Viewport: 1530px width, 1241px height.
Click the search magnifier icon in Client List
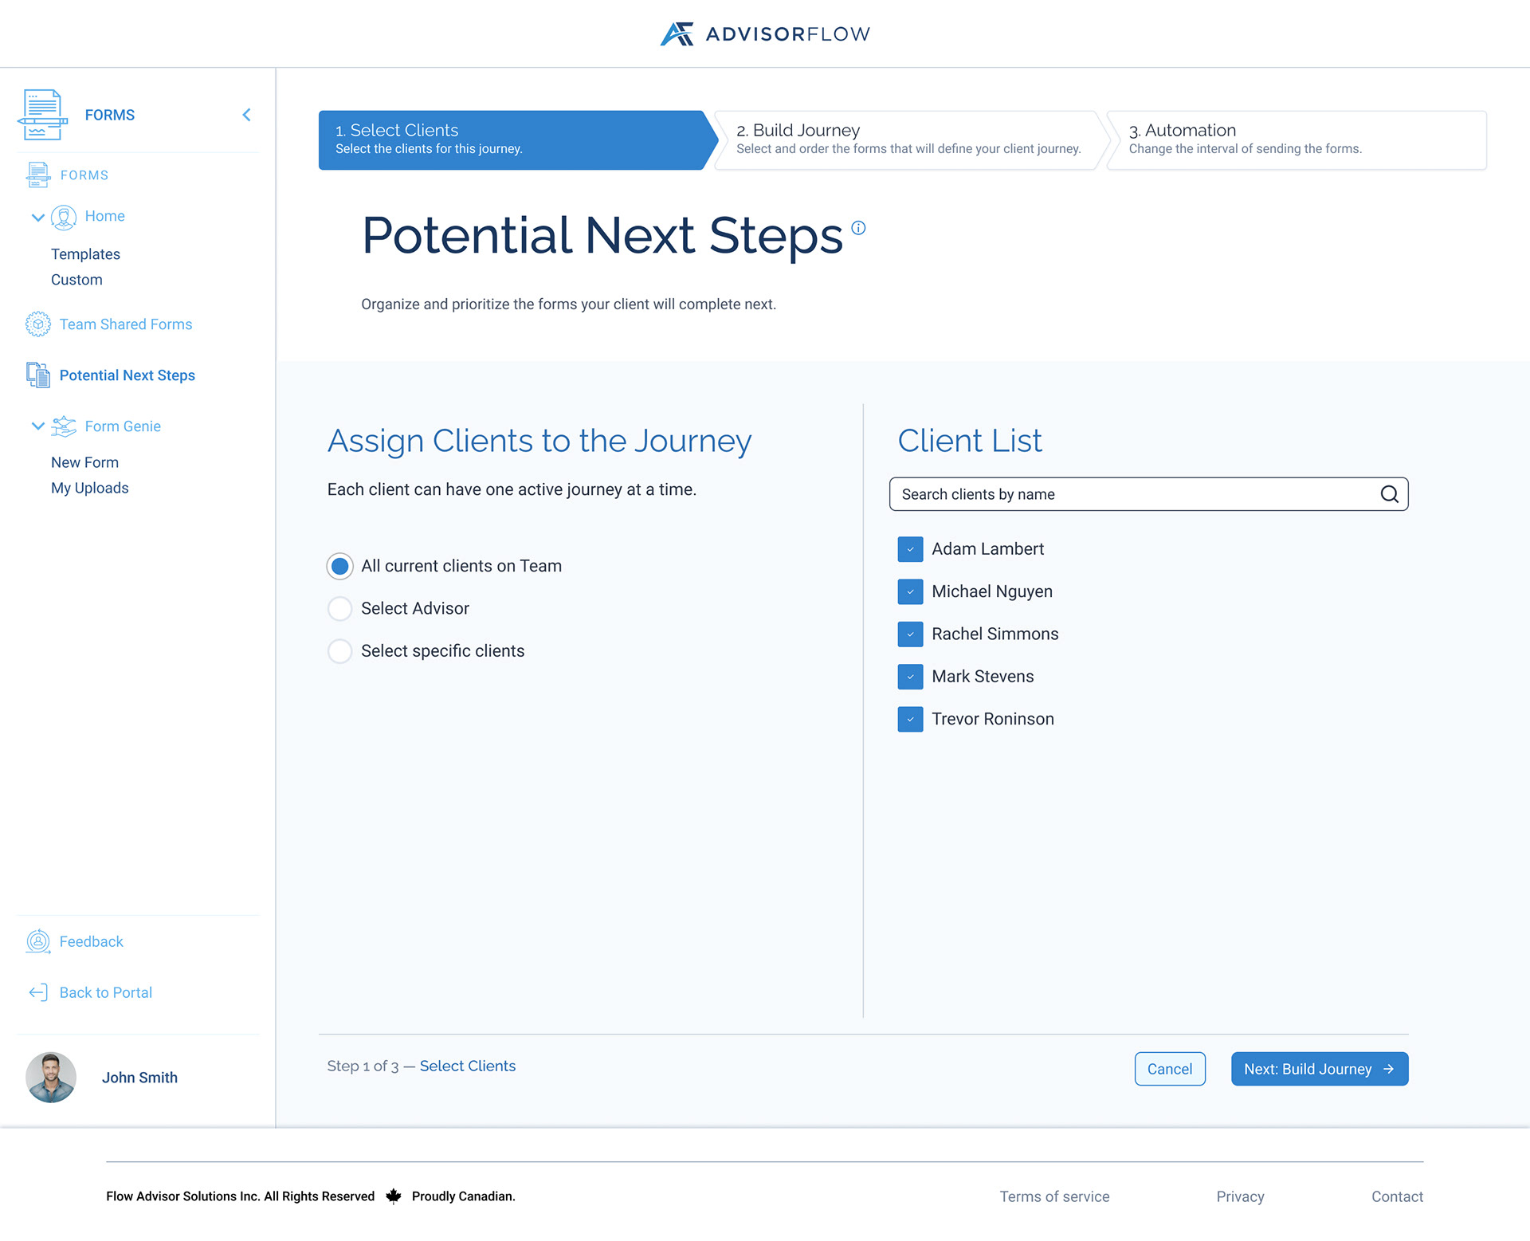(x=1389, y=494)
